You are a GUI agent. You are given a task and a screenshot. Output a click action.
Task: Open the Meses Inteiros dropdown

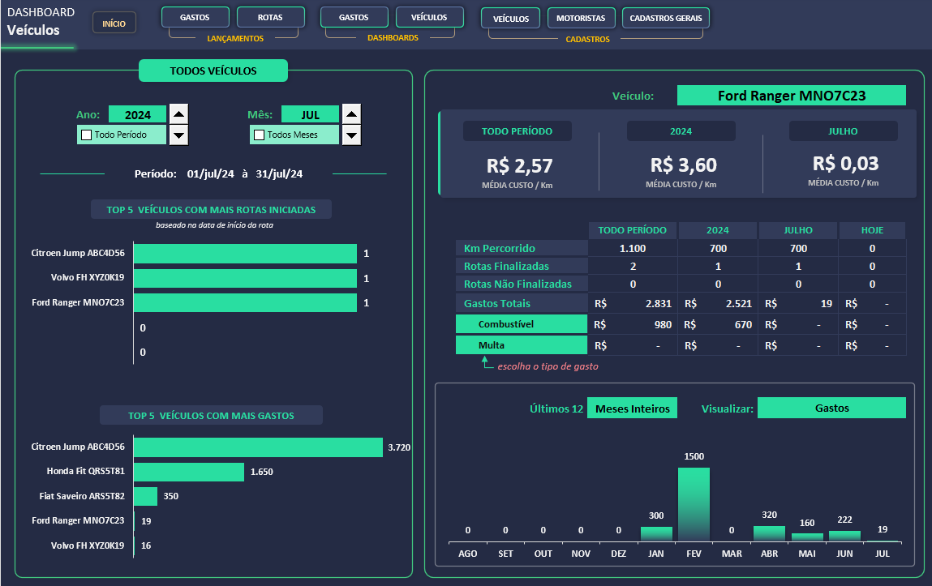coord(632,408)
